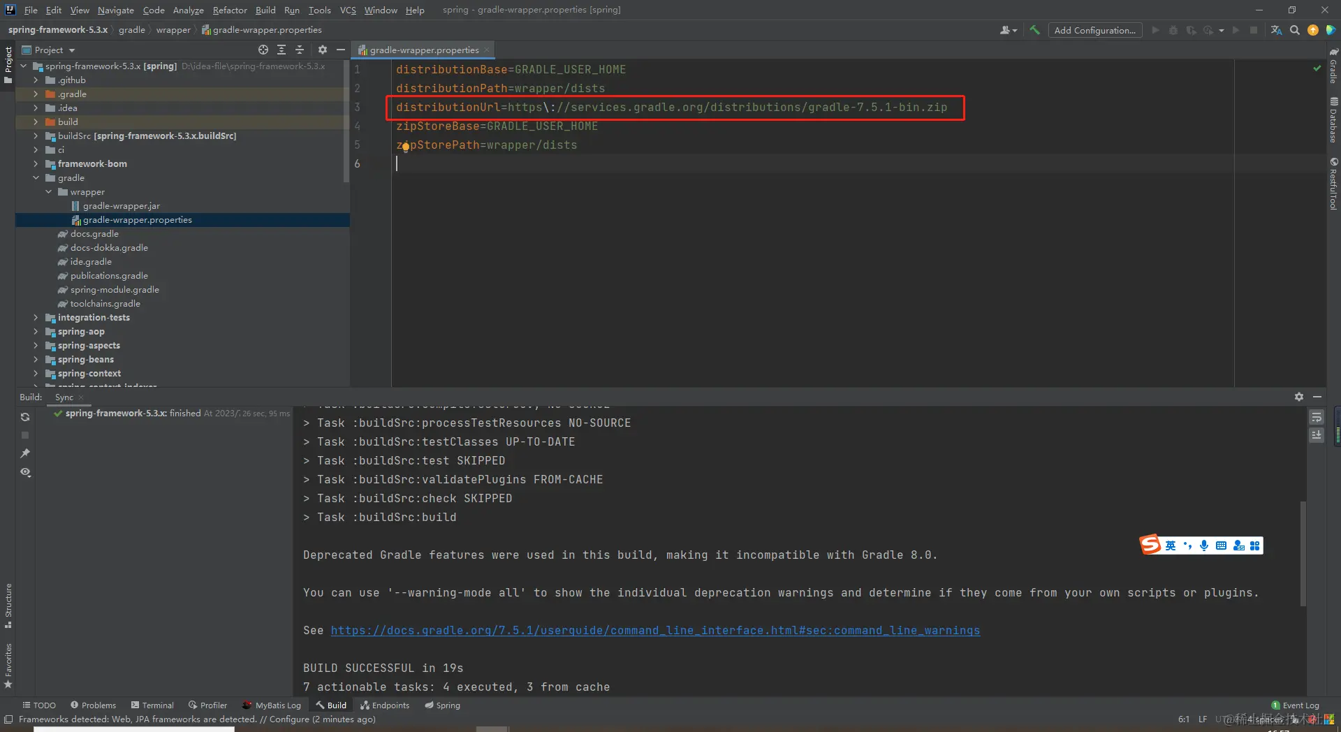Viewport: 1341px width, 732px height.
Task: Click the Project tree vertical scrollbar
Action: [x=346, y=122]
